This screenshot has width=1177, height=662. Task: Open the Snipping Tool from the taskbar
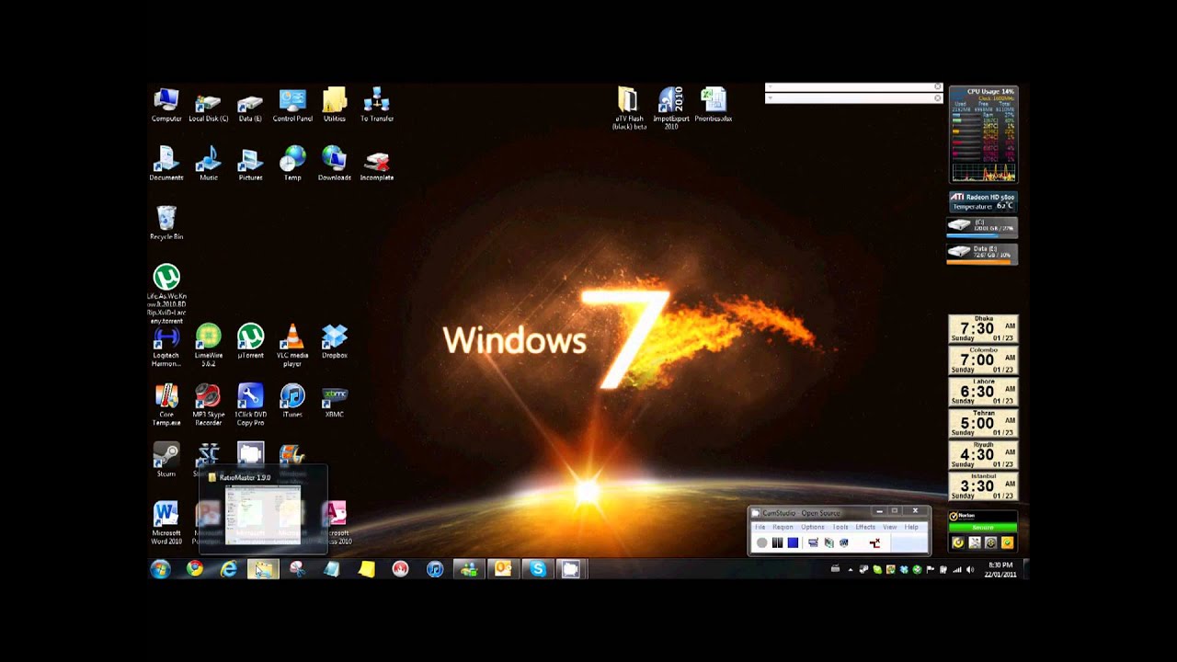click(x=297, y=569)
